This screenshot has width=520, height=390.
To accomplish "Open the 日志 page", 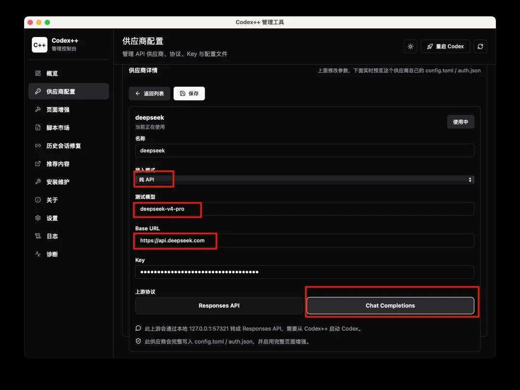I will click(69, 236).
